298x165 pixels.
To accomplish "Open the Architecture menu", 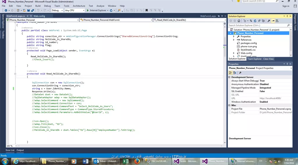I will [79, 6].
